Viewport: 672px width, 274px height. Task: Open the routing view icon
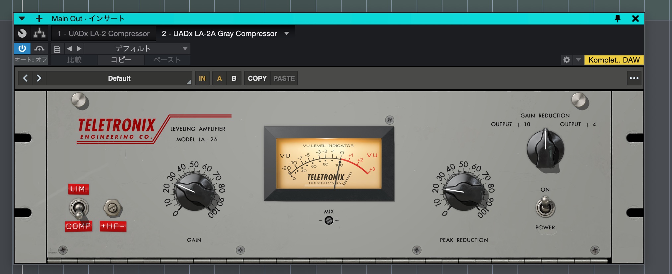coord(39,33)
